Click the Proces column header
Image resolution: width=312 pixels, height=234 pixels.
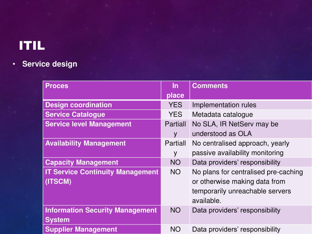(102, 90)
